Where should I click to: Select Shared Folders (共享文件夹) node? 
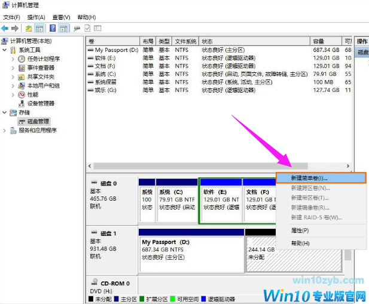click(x=41, y=76)
